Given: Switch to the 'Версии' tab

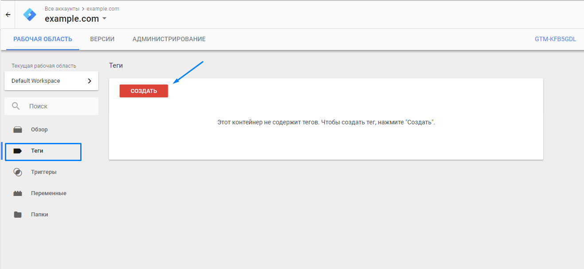Looking at the screenshot, I should click(x=102, y=39).
